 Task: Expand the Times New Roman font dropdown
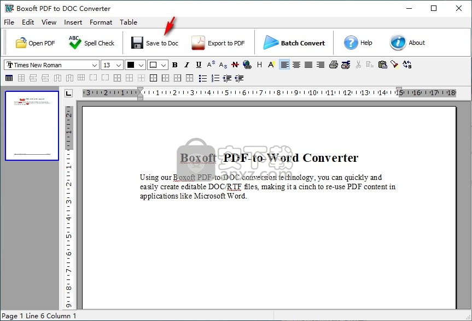pos(94,65)
